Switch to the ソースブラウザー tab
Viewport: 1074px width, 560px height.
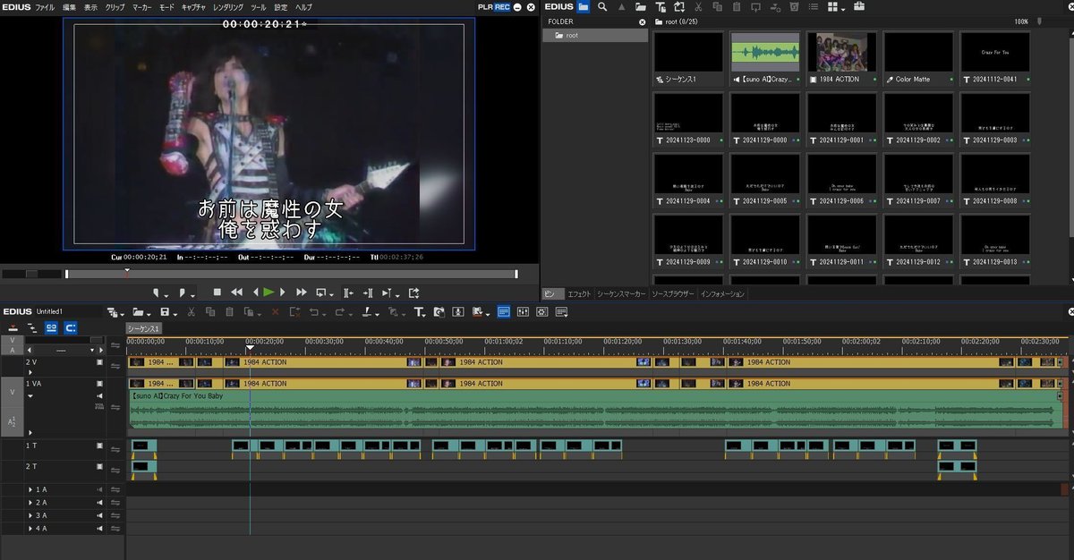673,293
